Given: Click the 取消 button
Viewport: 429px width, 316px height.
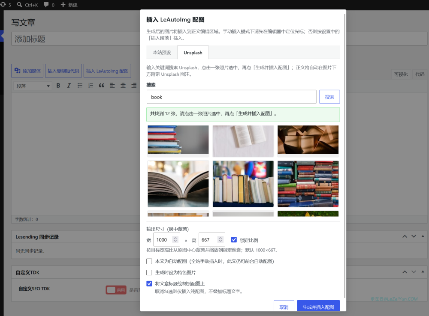Looking at the screenshot, I should pos(284,306).
